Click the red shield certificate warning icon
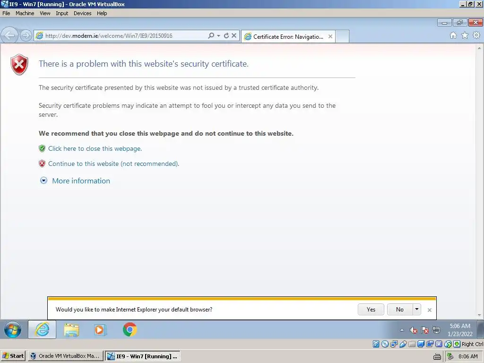Screen dimensions: 484x363 (19, 64)
